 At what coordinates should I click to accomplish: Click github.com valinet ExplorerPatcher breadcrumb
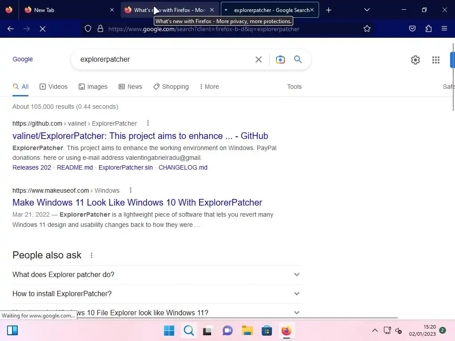pos(75,123)
